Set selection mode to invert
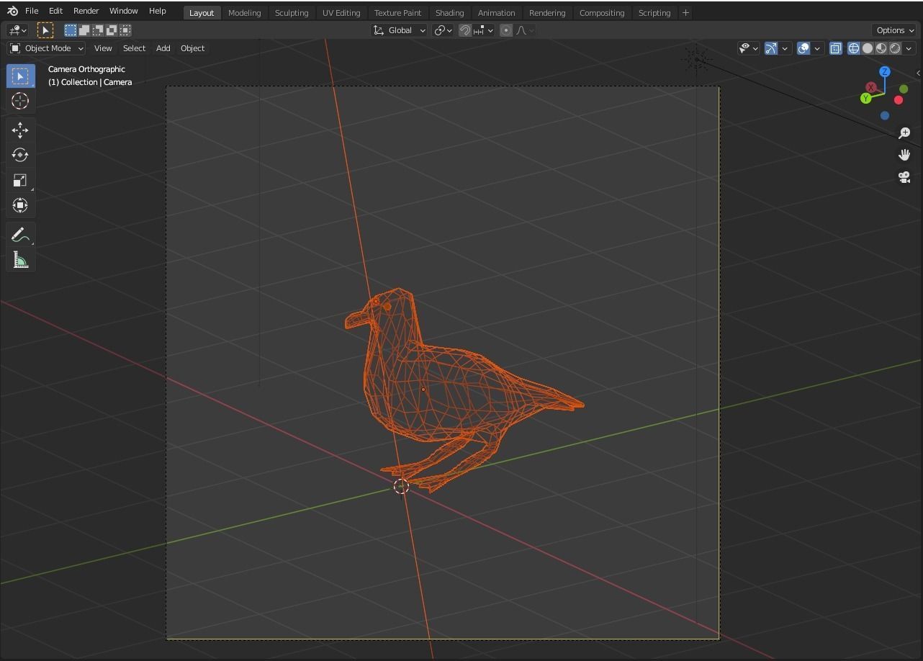Image resolution: width=923 pixels, height=661 pixels. [112, 30]
